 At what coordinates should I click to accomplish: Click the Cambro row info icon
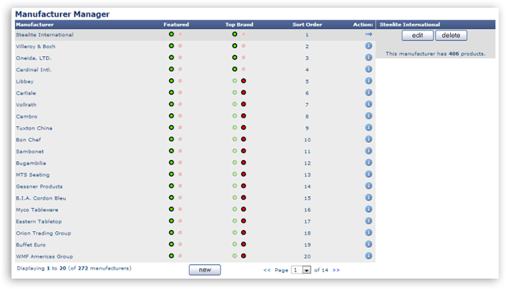(x=368, y=116)
